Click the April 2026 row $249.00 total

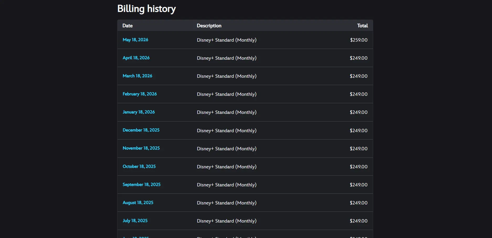[359, 58]
